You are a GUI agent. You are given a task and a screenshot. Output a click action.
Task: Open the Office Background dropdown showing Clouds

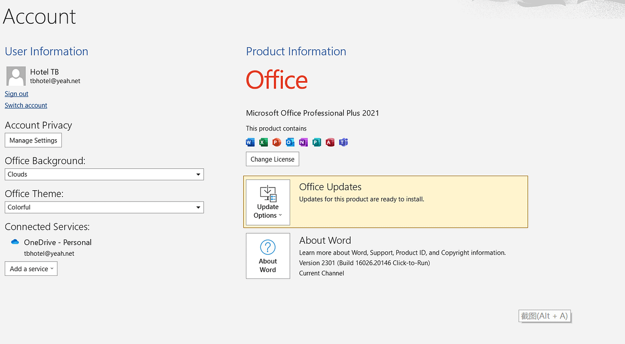[104, 174]
